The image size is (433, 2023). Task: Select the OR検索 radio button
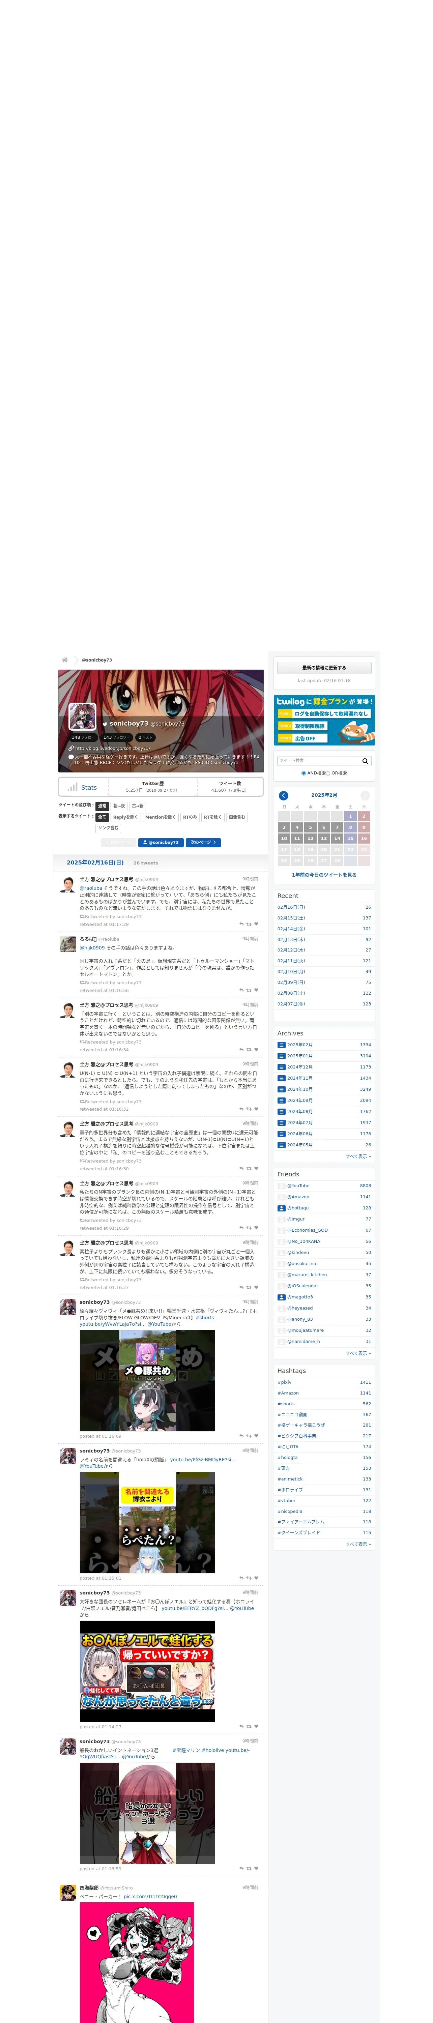328,773
